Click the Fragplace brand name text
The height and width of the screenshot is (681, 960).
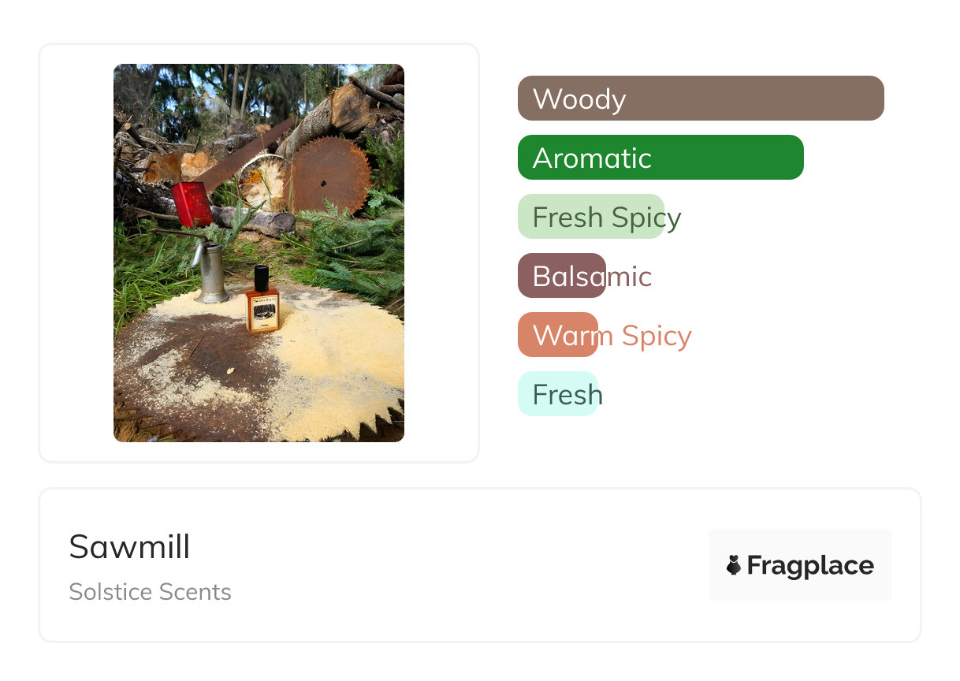pyautogui.click(x=810, y=565)
